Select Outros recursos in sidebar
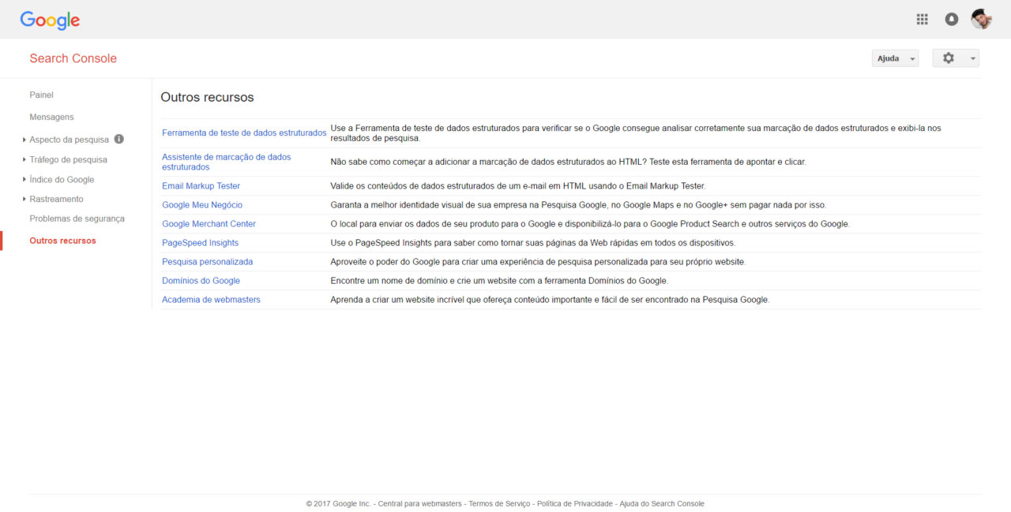 (x=62, y=241)
